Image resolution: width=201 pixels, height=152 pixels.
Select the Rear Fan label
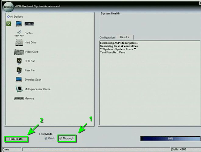pos(30,70)
